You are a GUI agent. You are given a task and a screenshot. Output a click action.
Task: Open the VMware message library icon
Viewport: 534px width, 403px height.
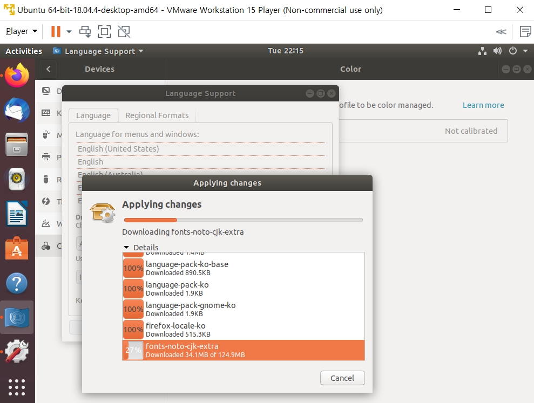[x=525, y=32]
